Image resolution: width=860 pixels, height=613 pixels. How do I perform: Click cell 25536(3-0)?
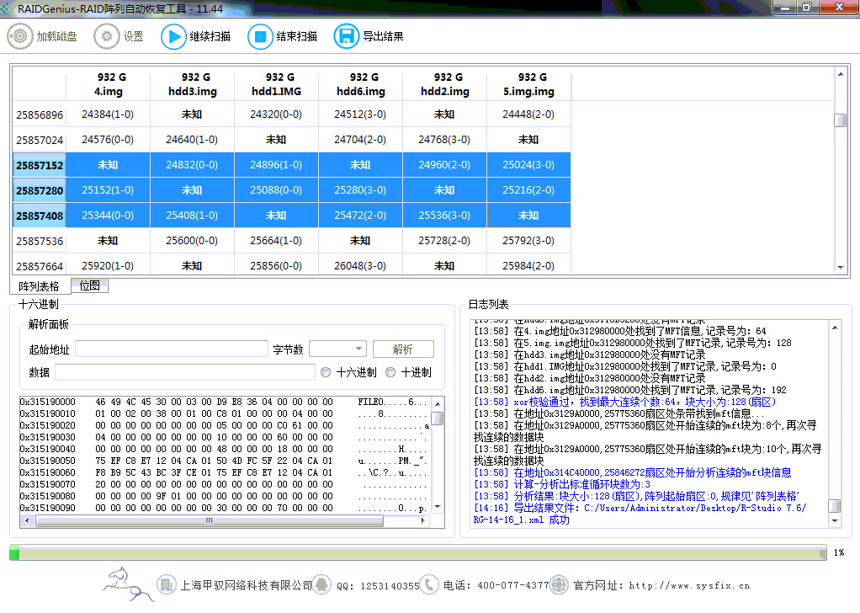tap(445, 215)
